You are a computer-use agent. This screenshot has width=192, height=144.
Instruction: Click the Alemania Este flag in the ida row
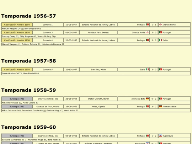147,98
